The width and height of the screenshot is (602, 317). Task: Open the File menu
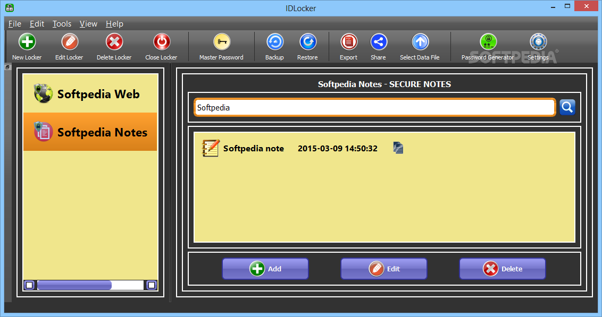[15, 24]
